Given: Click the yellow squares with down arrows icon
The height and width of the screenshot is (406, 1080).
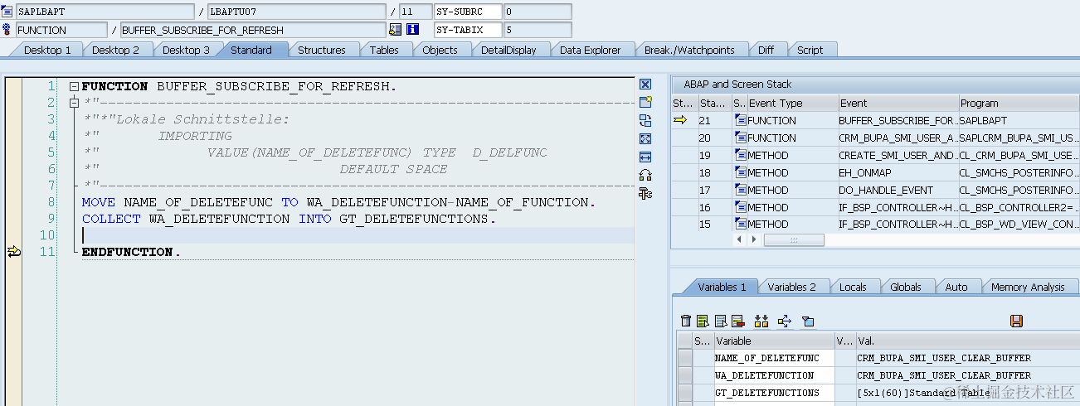Looking at the screenshot, I should [x=761, y=321].
